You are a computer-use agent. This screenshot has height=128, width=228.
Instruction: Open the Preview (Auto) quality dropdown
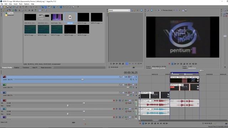(174, 10)
